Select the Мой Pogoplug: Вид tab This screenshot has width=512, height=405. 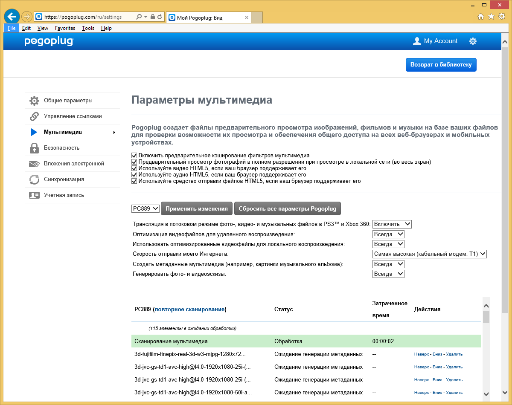(x=209, y=17)
